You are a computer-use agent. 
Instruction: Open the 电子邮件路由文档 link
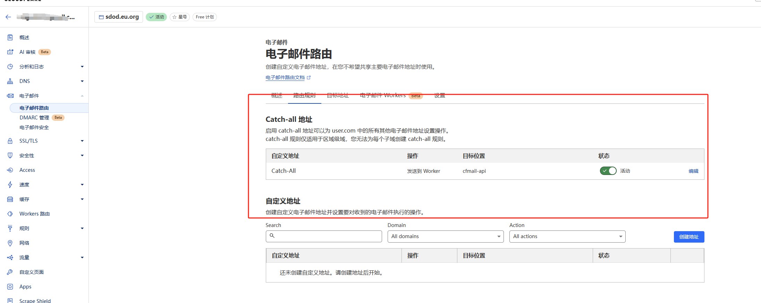285,77
